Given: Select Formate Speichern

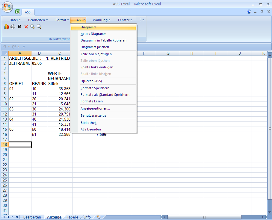Looking at the screenshot, I should (104, 88).
